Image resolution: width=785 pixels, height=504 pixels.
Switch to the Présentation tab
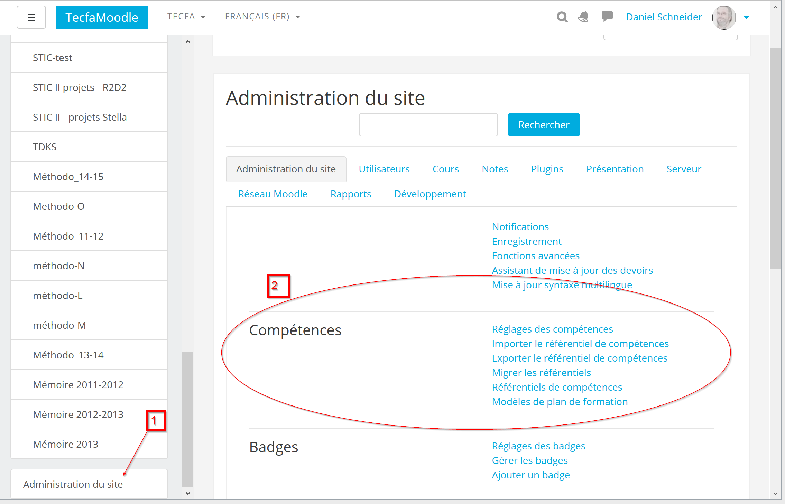(615, 169)
